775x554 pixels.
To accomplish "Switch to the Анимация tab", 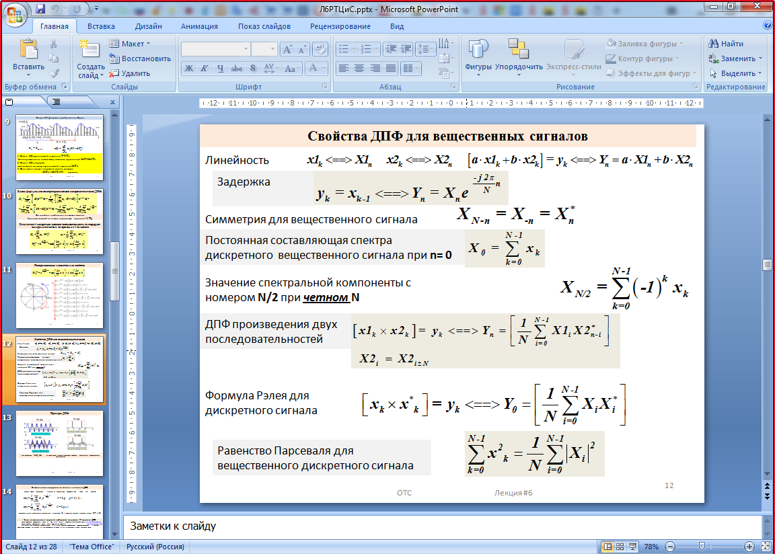I will tap(199, 26).
